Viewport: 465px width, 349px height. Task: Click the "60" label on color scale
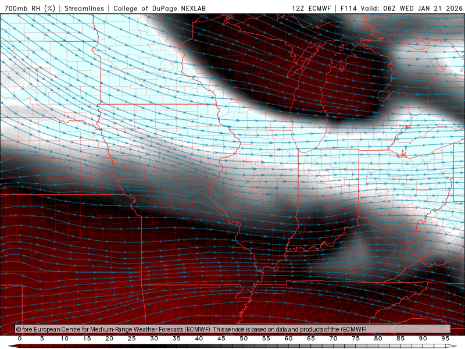tap(288, 339)
